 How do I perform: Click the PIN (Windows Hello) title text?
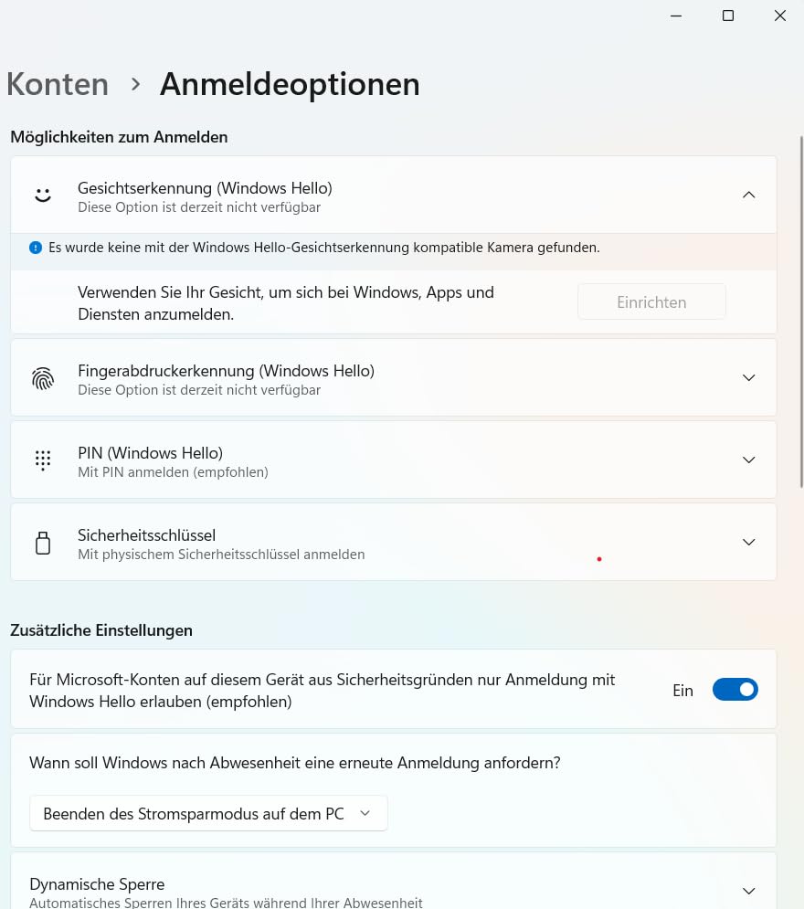pyautogui.click(x=150, y=453)
